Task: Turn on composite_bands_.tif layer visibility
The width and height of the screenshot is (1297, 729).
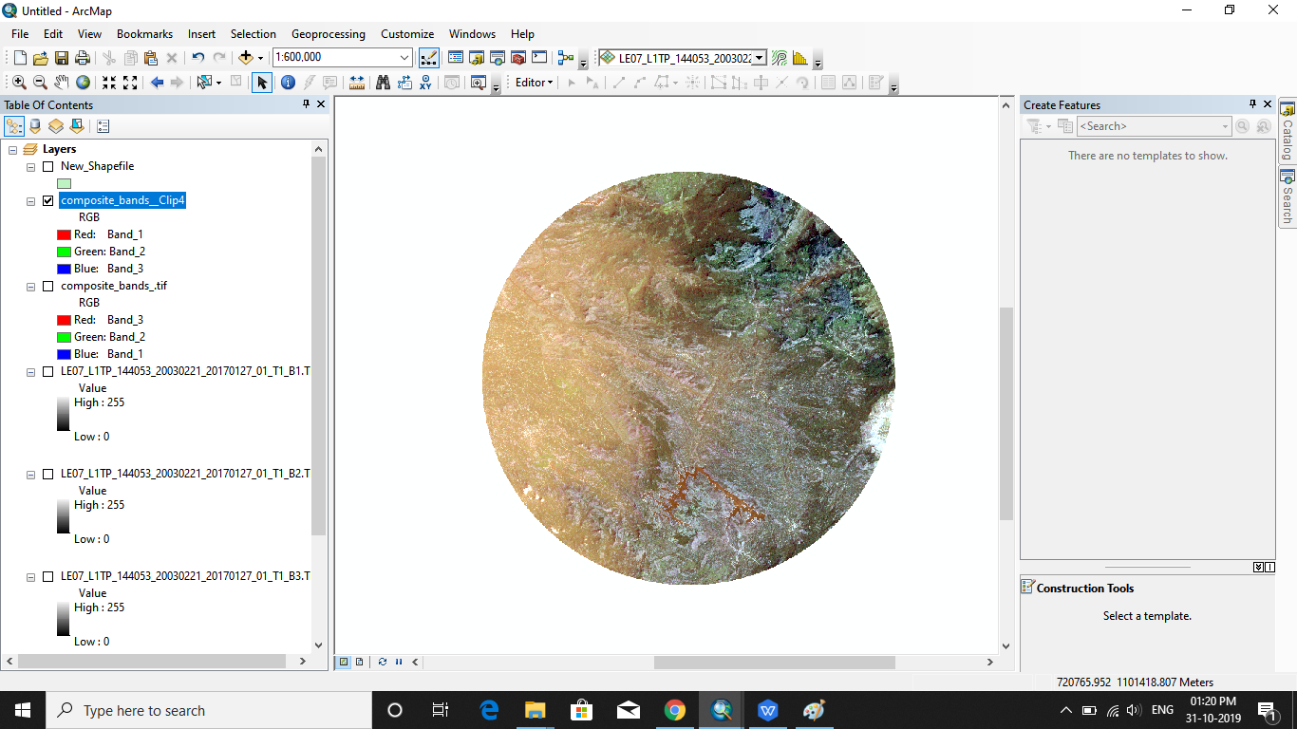Action: pyautogui.click(x=48, y=286)
